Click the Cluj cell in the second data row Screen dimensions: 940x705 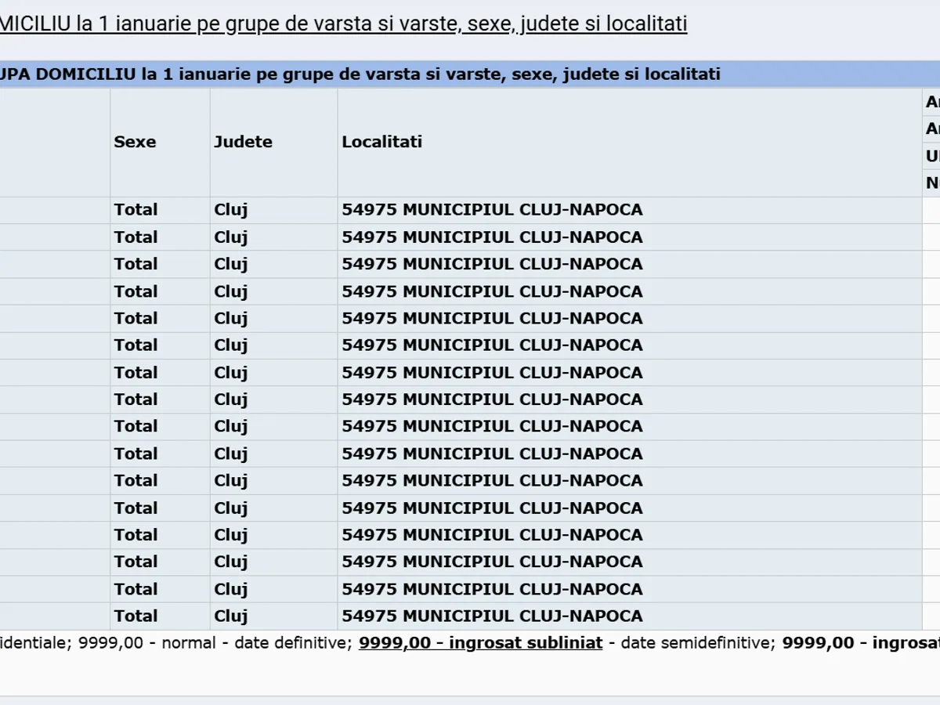click(230, 237)
